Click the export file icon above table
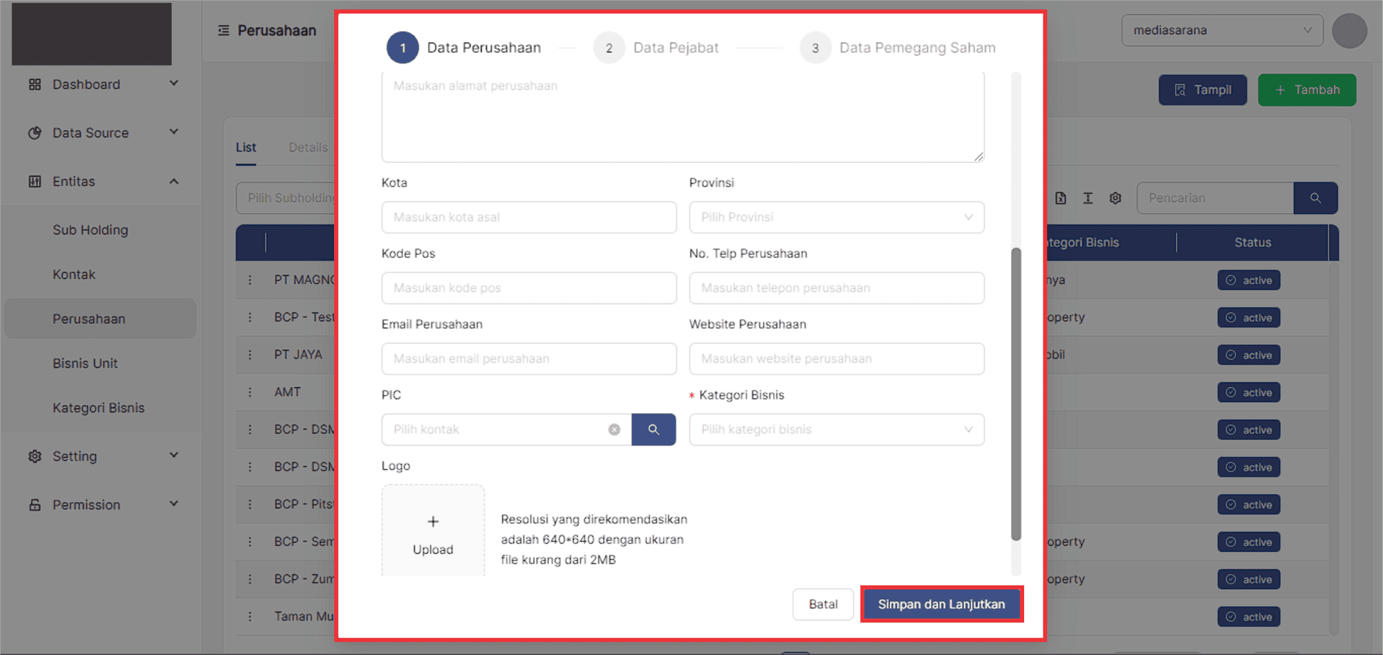The image size is (1383, 655). [1061, 198]
